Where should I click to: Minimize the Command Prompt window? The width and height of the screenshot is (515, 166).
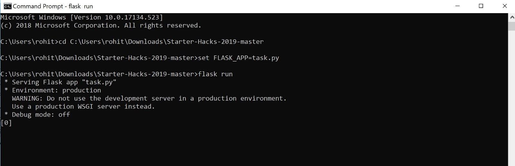click(457, 6)
